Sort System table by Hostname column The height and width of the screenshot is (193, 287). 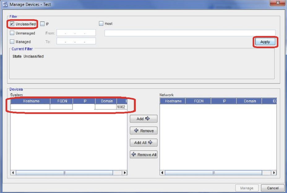pos(30,101)
